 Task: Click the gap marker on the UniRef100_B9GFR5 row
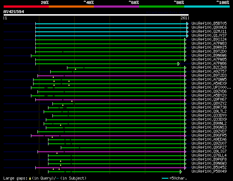[52, 137]
